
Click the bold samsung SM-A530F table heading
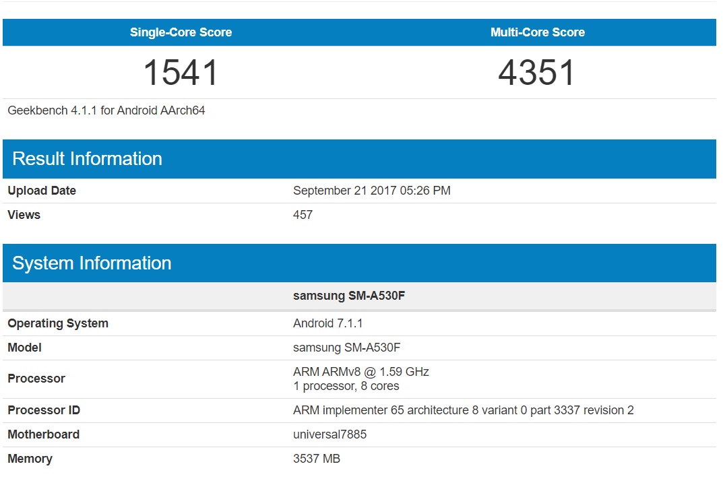pos(349,296)
